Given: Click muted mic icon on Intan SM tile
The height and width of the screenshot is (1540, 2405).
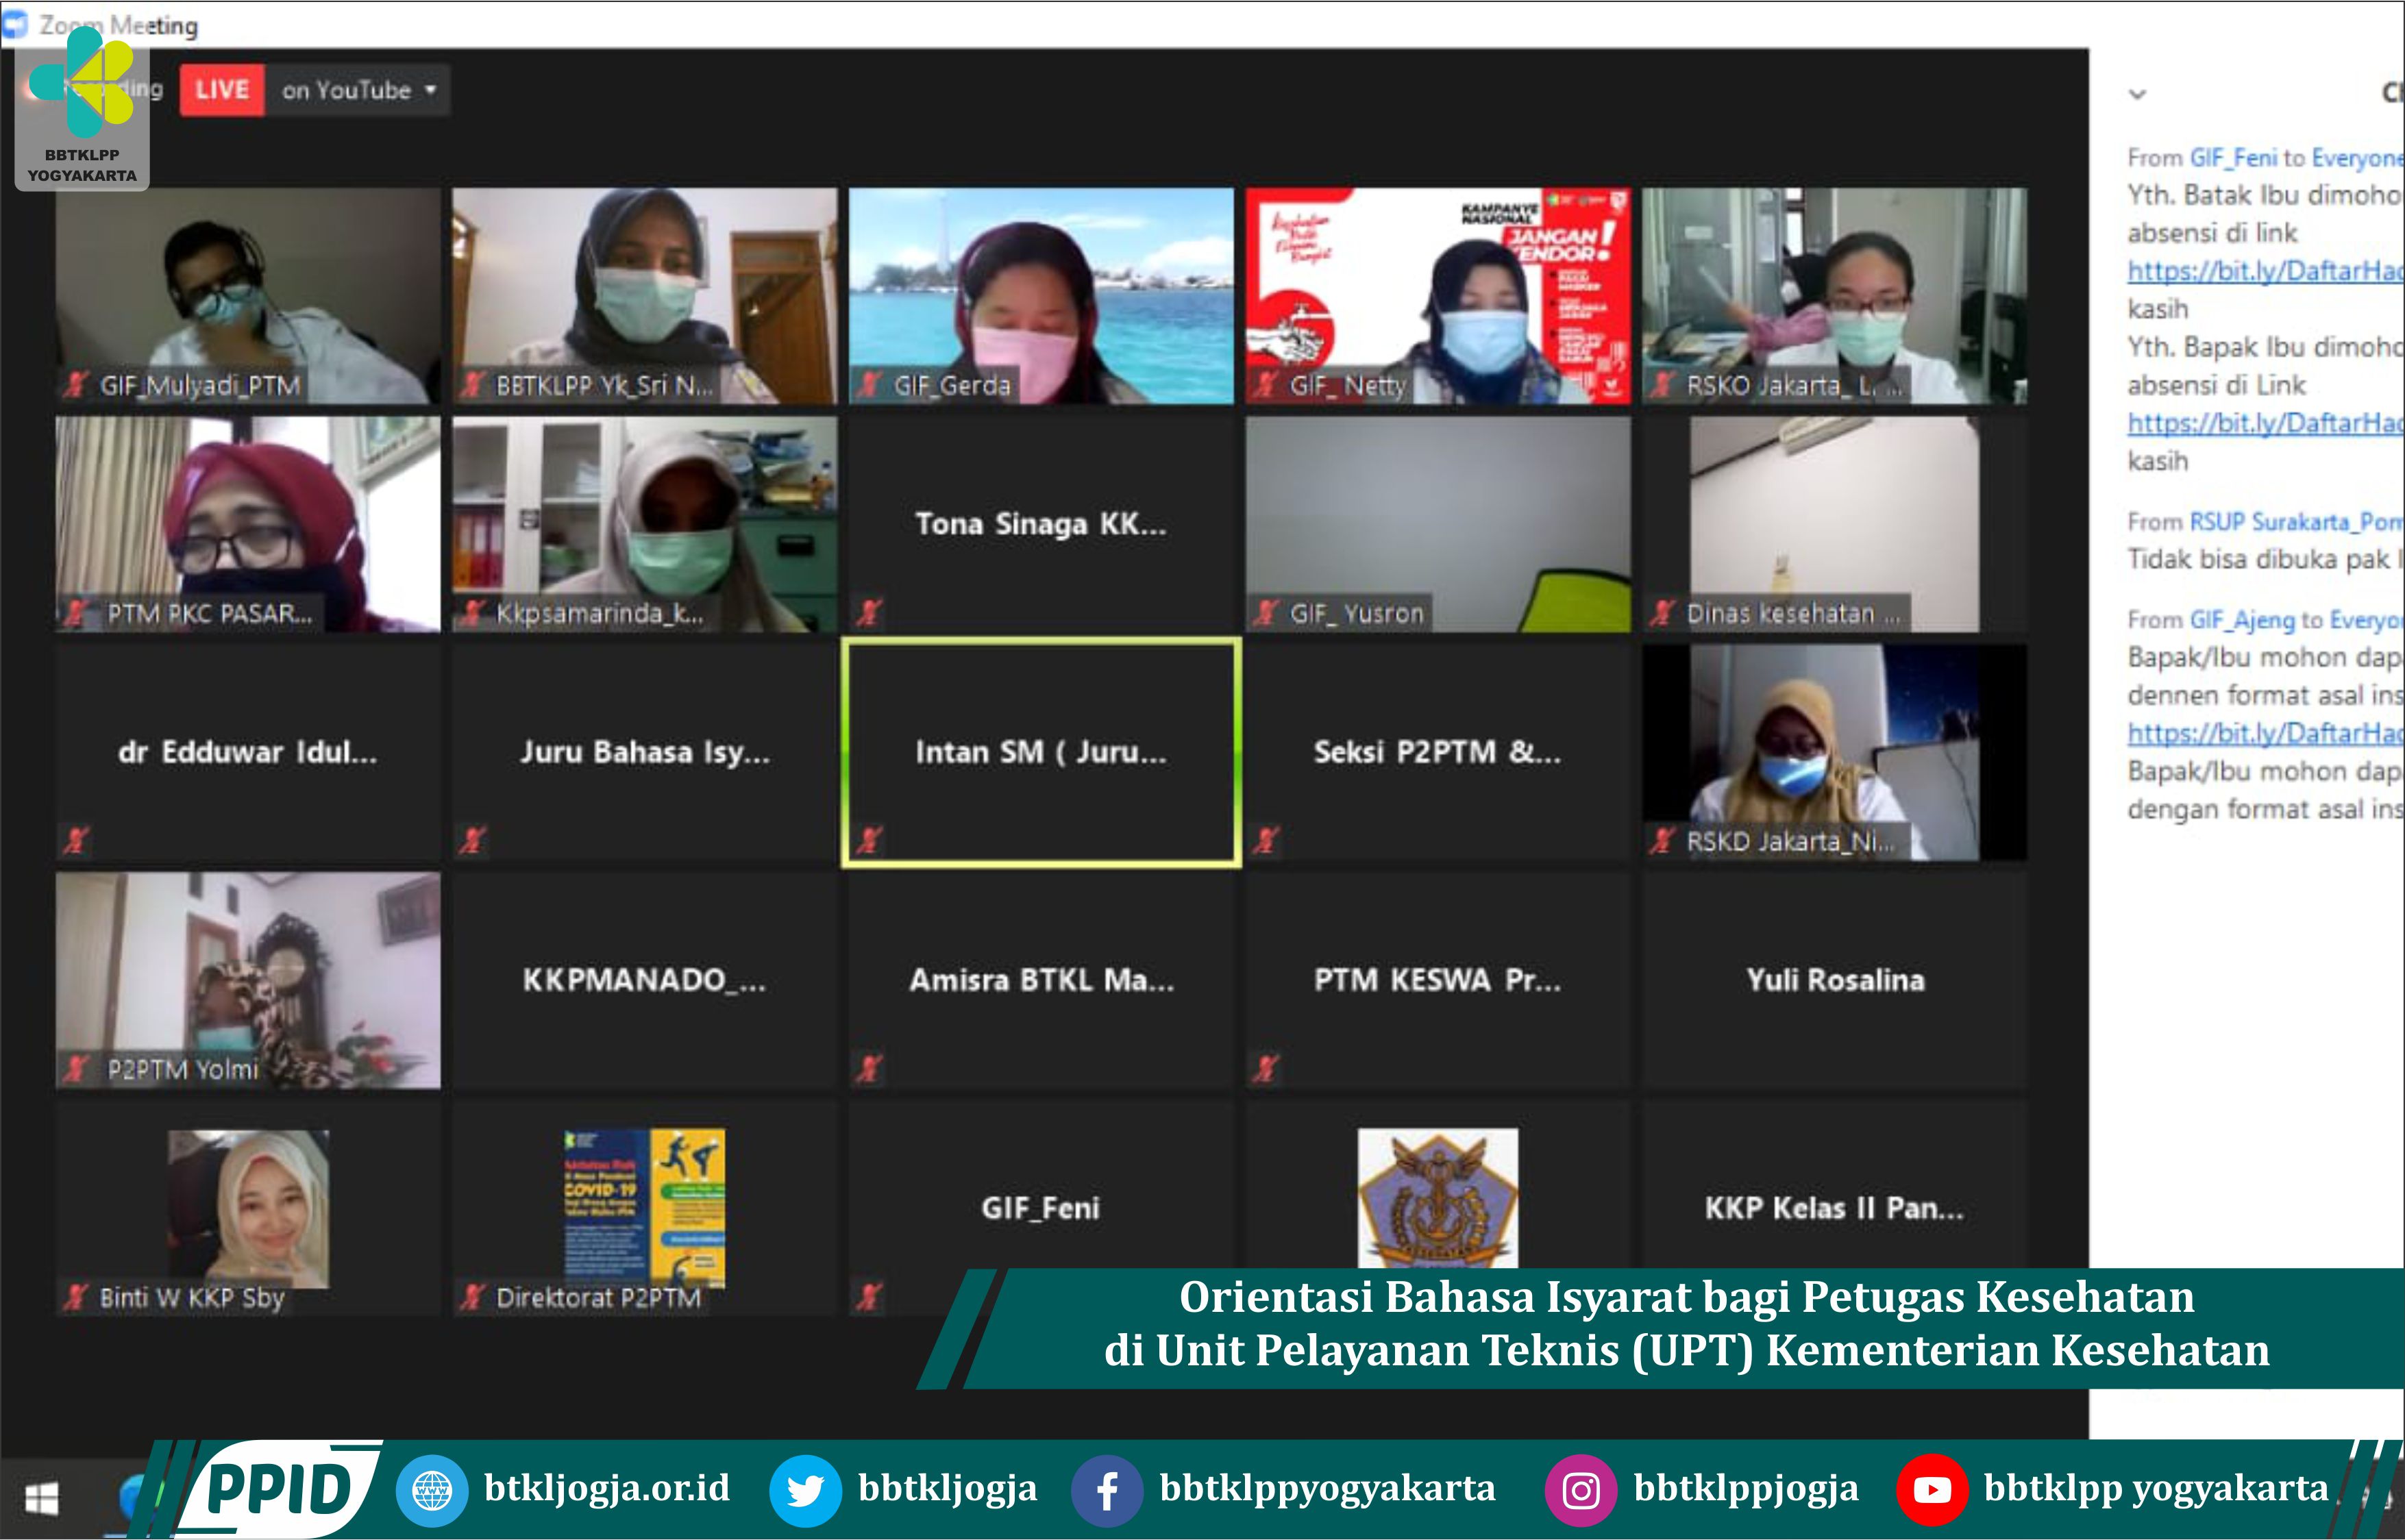Looking at the screenshot, I should (x=870, y=841).
